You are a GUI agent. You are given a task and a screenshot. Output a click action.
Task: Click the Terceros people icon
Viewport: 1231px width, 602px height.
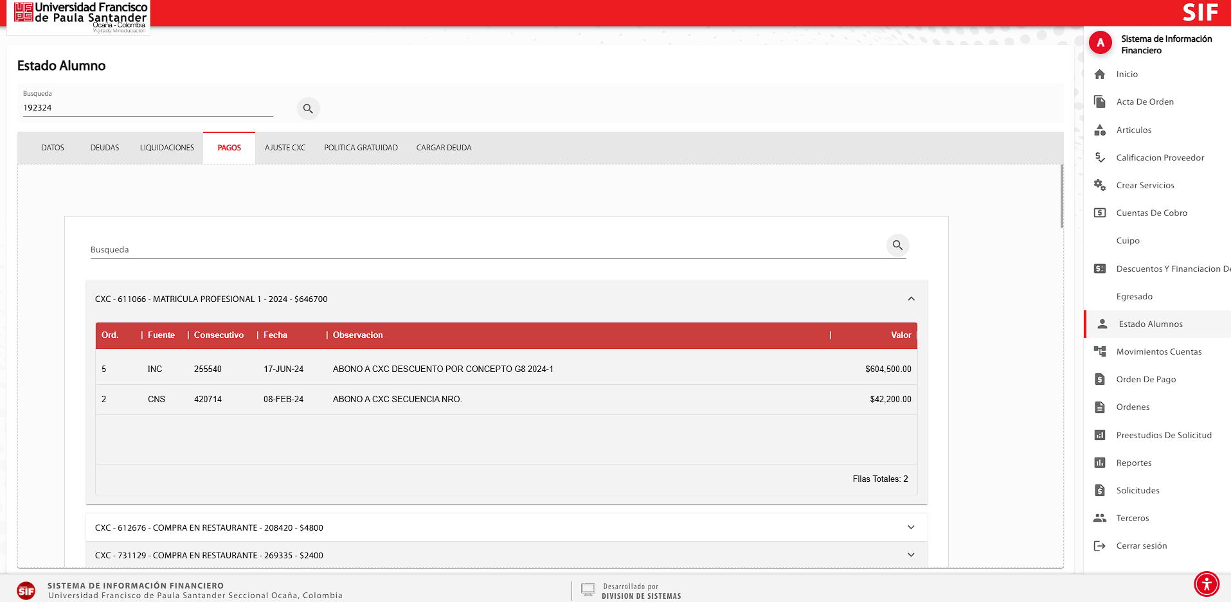1100,518
